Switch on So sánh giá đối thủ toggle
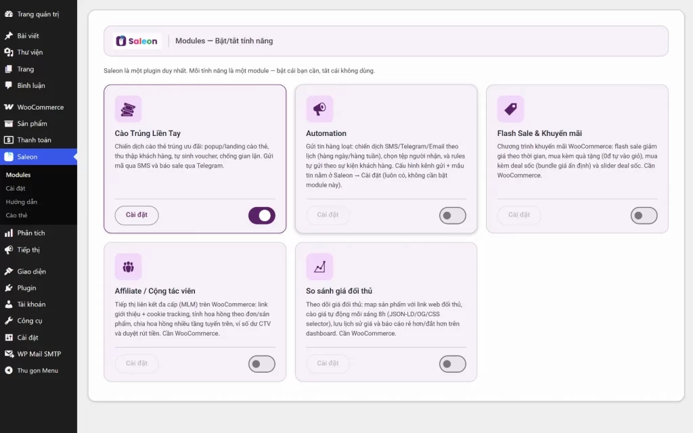 pyautogui.click(x=453, y=364)
